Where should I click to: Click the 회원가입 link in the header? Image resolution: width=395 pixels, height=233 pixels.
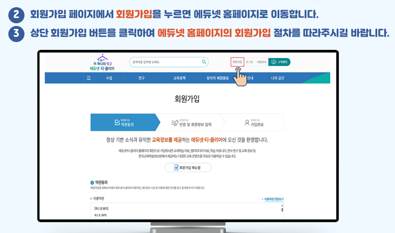pyautogui.click(x=237, y=62)
